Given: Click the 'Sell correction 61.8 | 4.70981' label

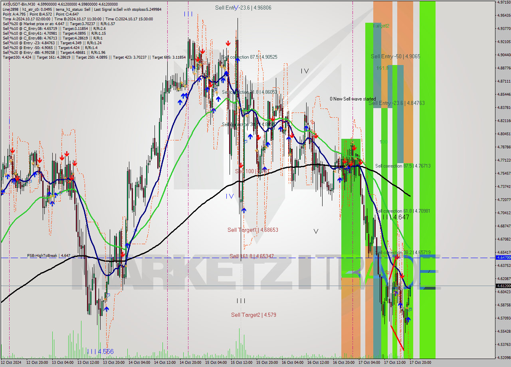Looking at the screenshot, I should 403,211.
